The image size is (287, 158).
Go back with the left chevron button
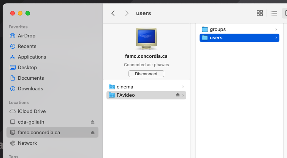click(x=113, y=13)
